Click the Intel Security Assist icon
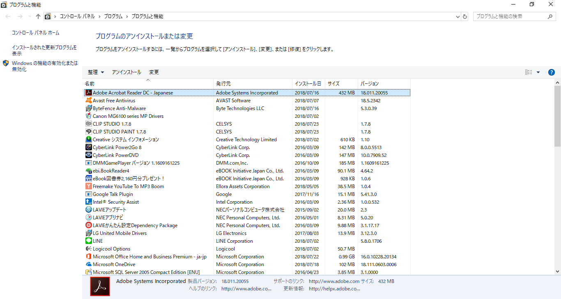Viewport: 561px width, 299px height. (x=88, y=202)
